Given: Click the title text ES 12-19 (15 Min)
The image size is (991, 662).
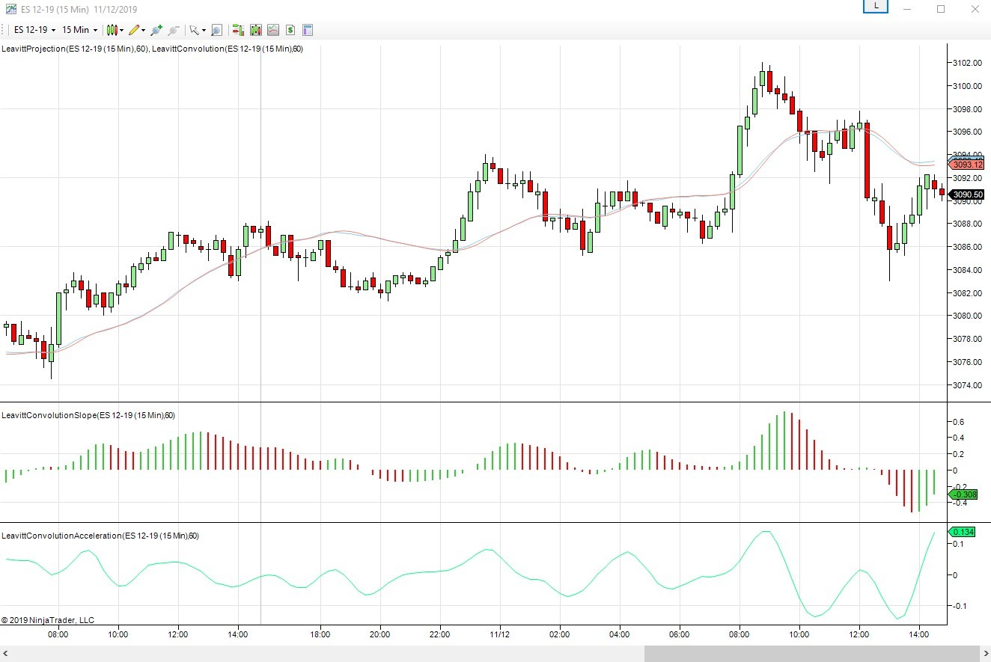Looking at the screenshot, I should (x=54, y=9).
